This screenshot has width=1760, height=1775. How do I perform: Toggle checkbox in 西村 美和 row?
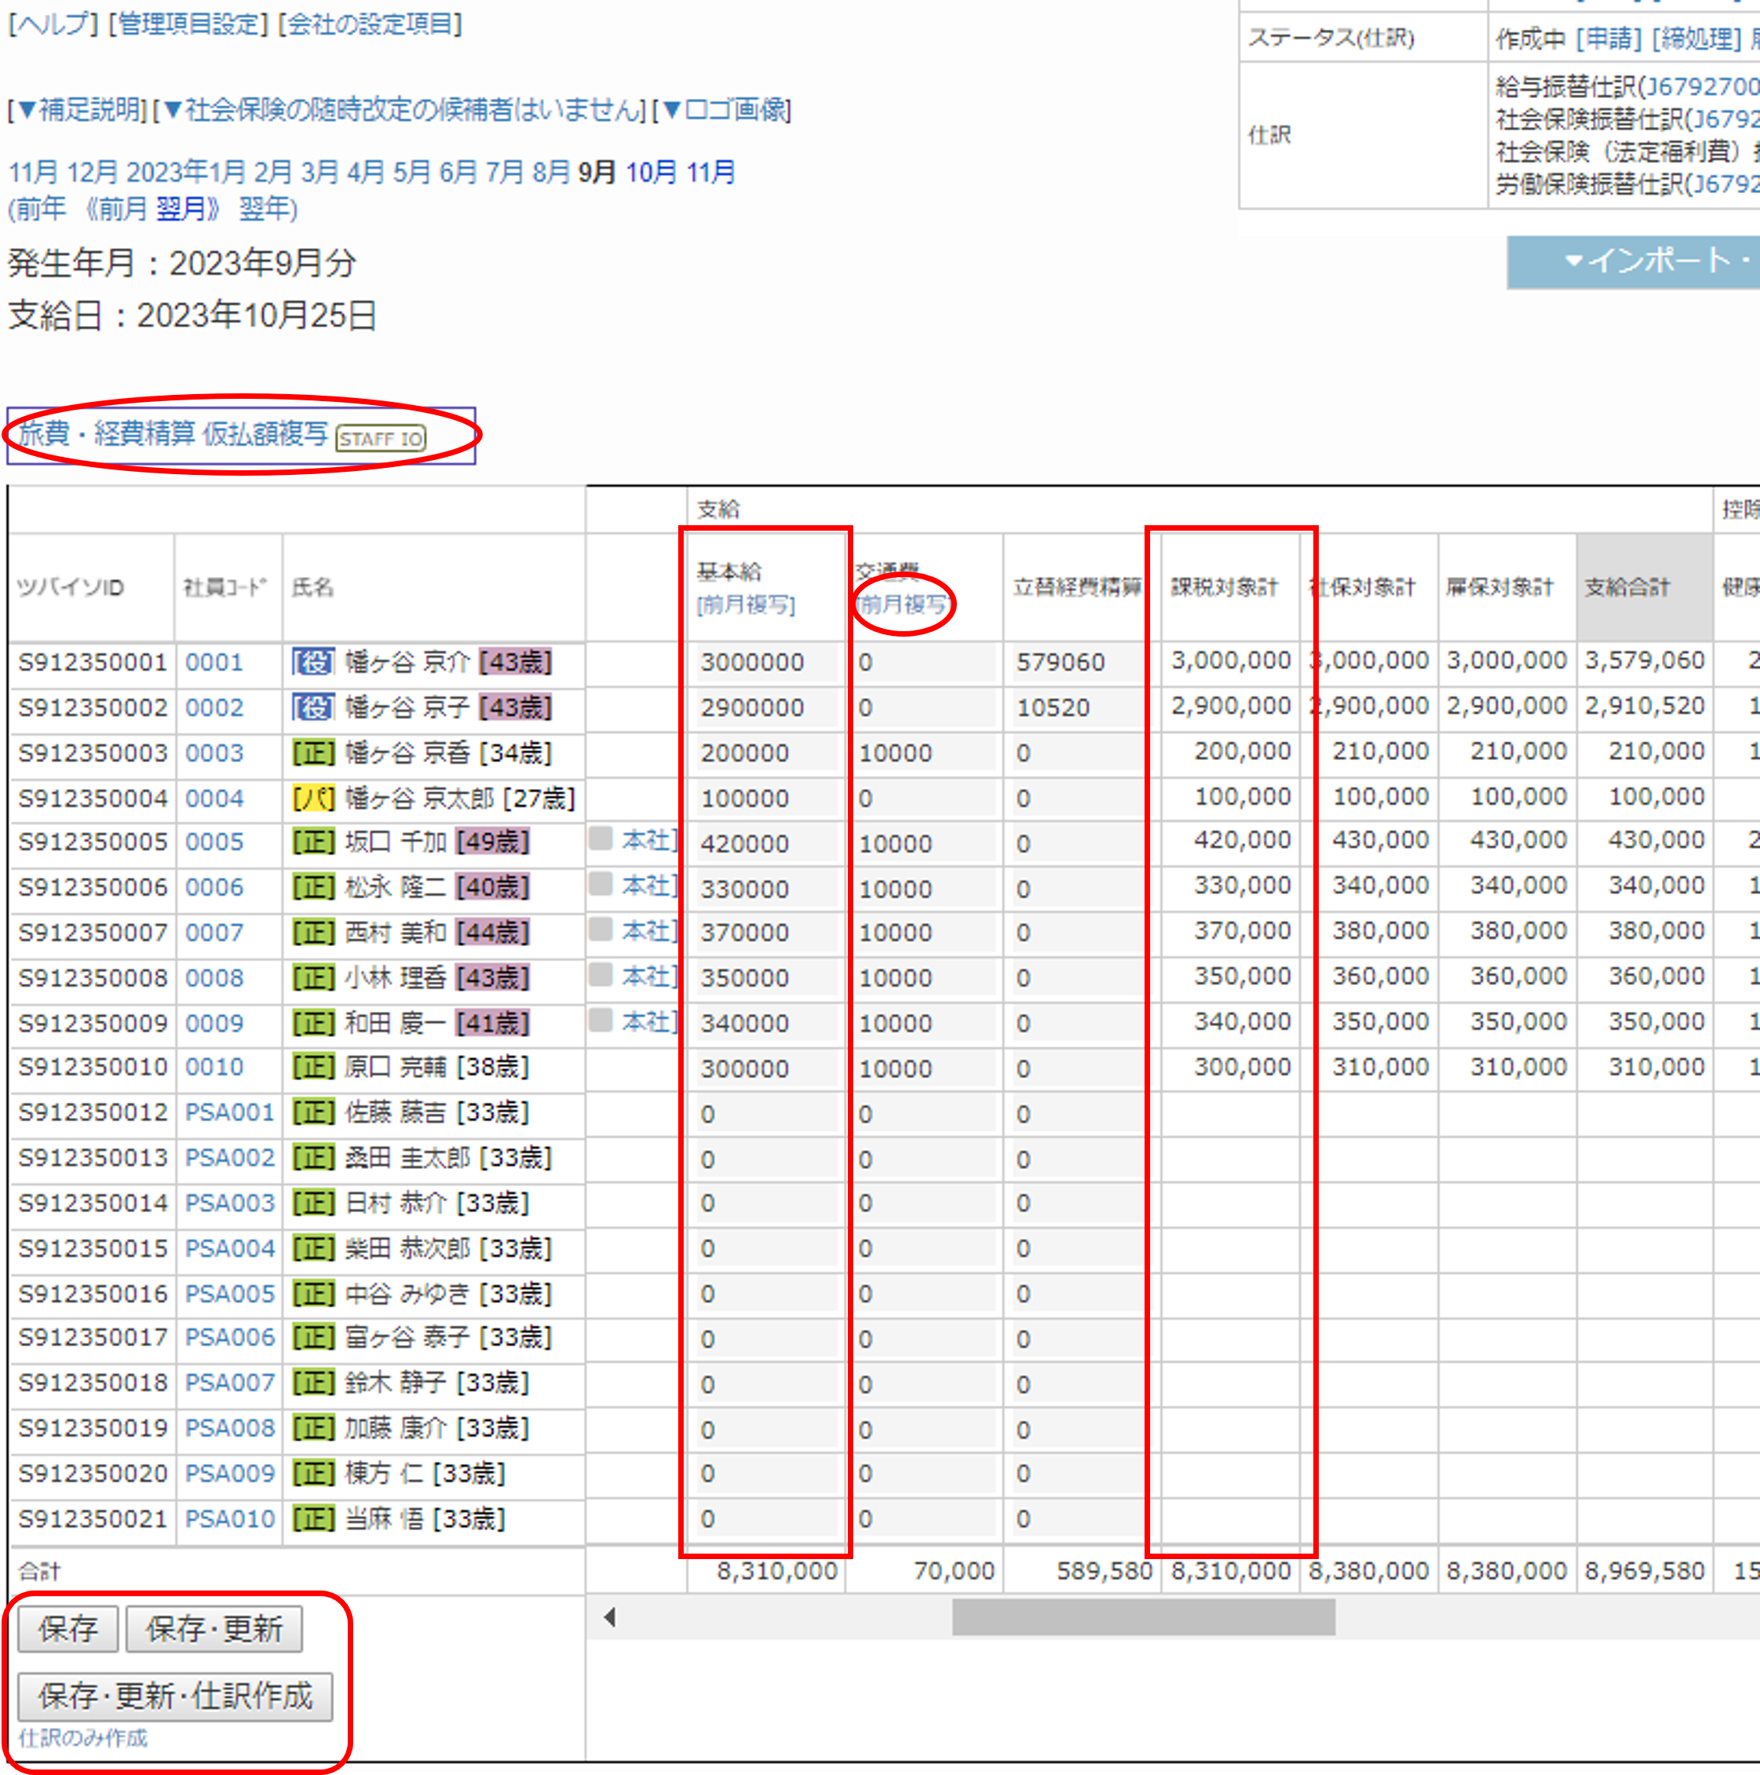pyautogui.click(x=601, y=929)
